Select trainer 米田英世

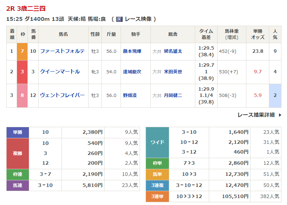point(173,72)
